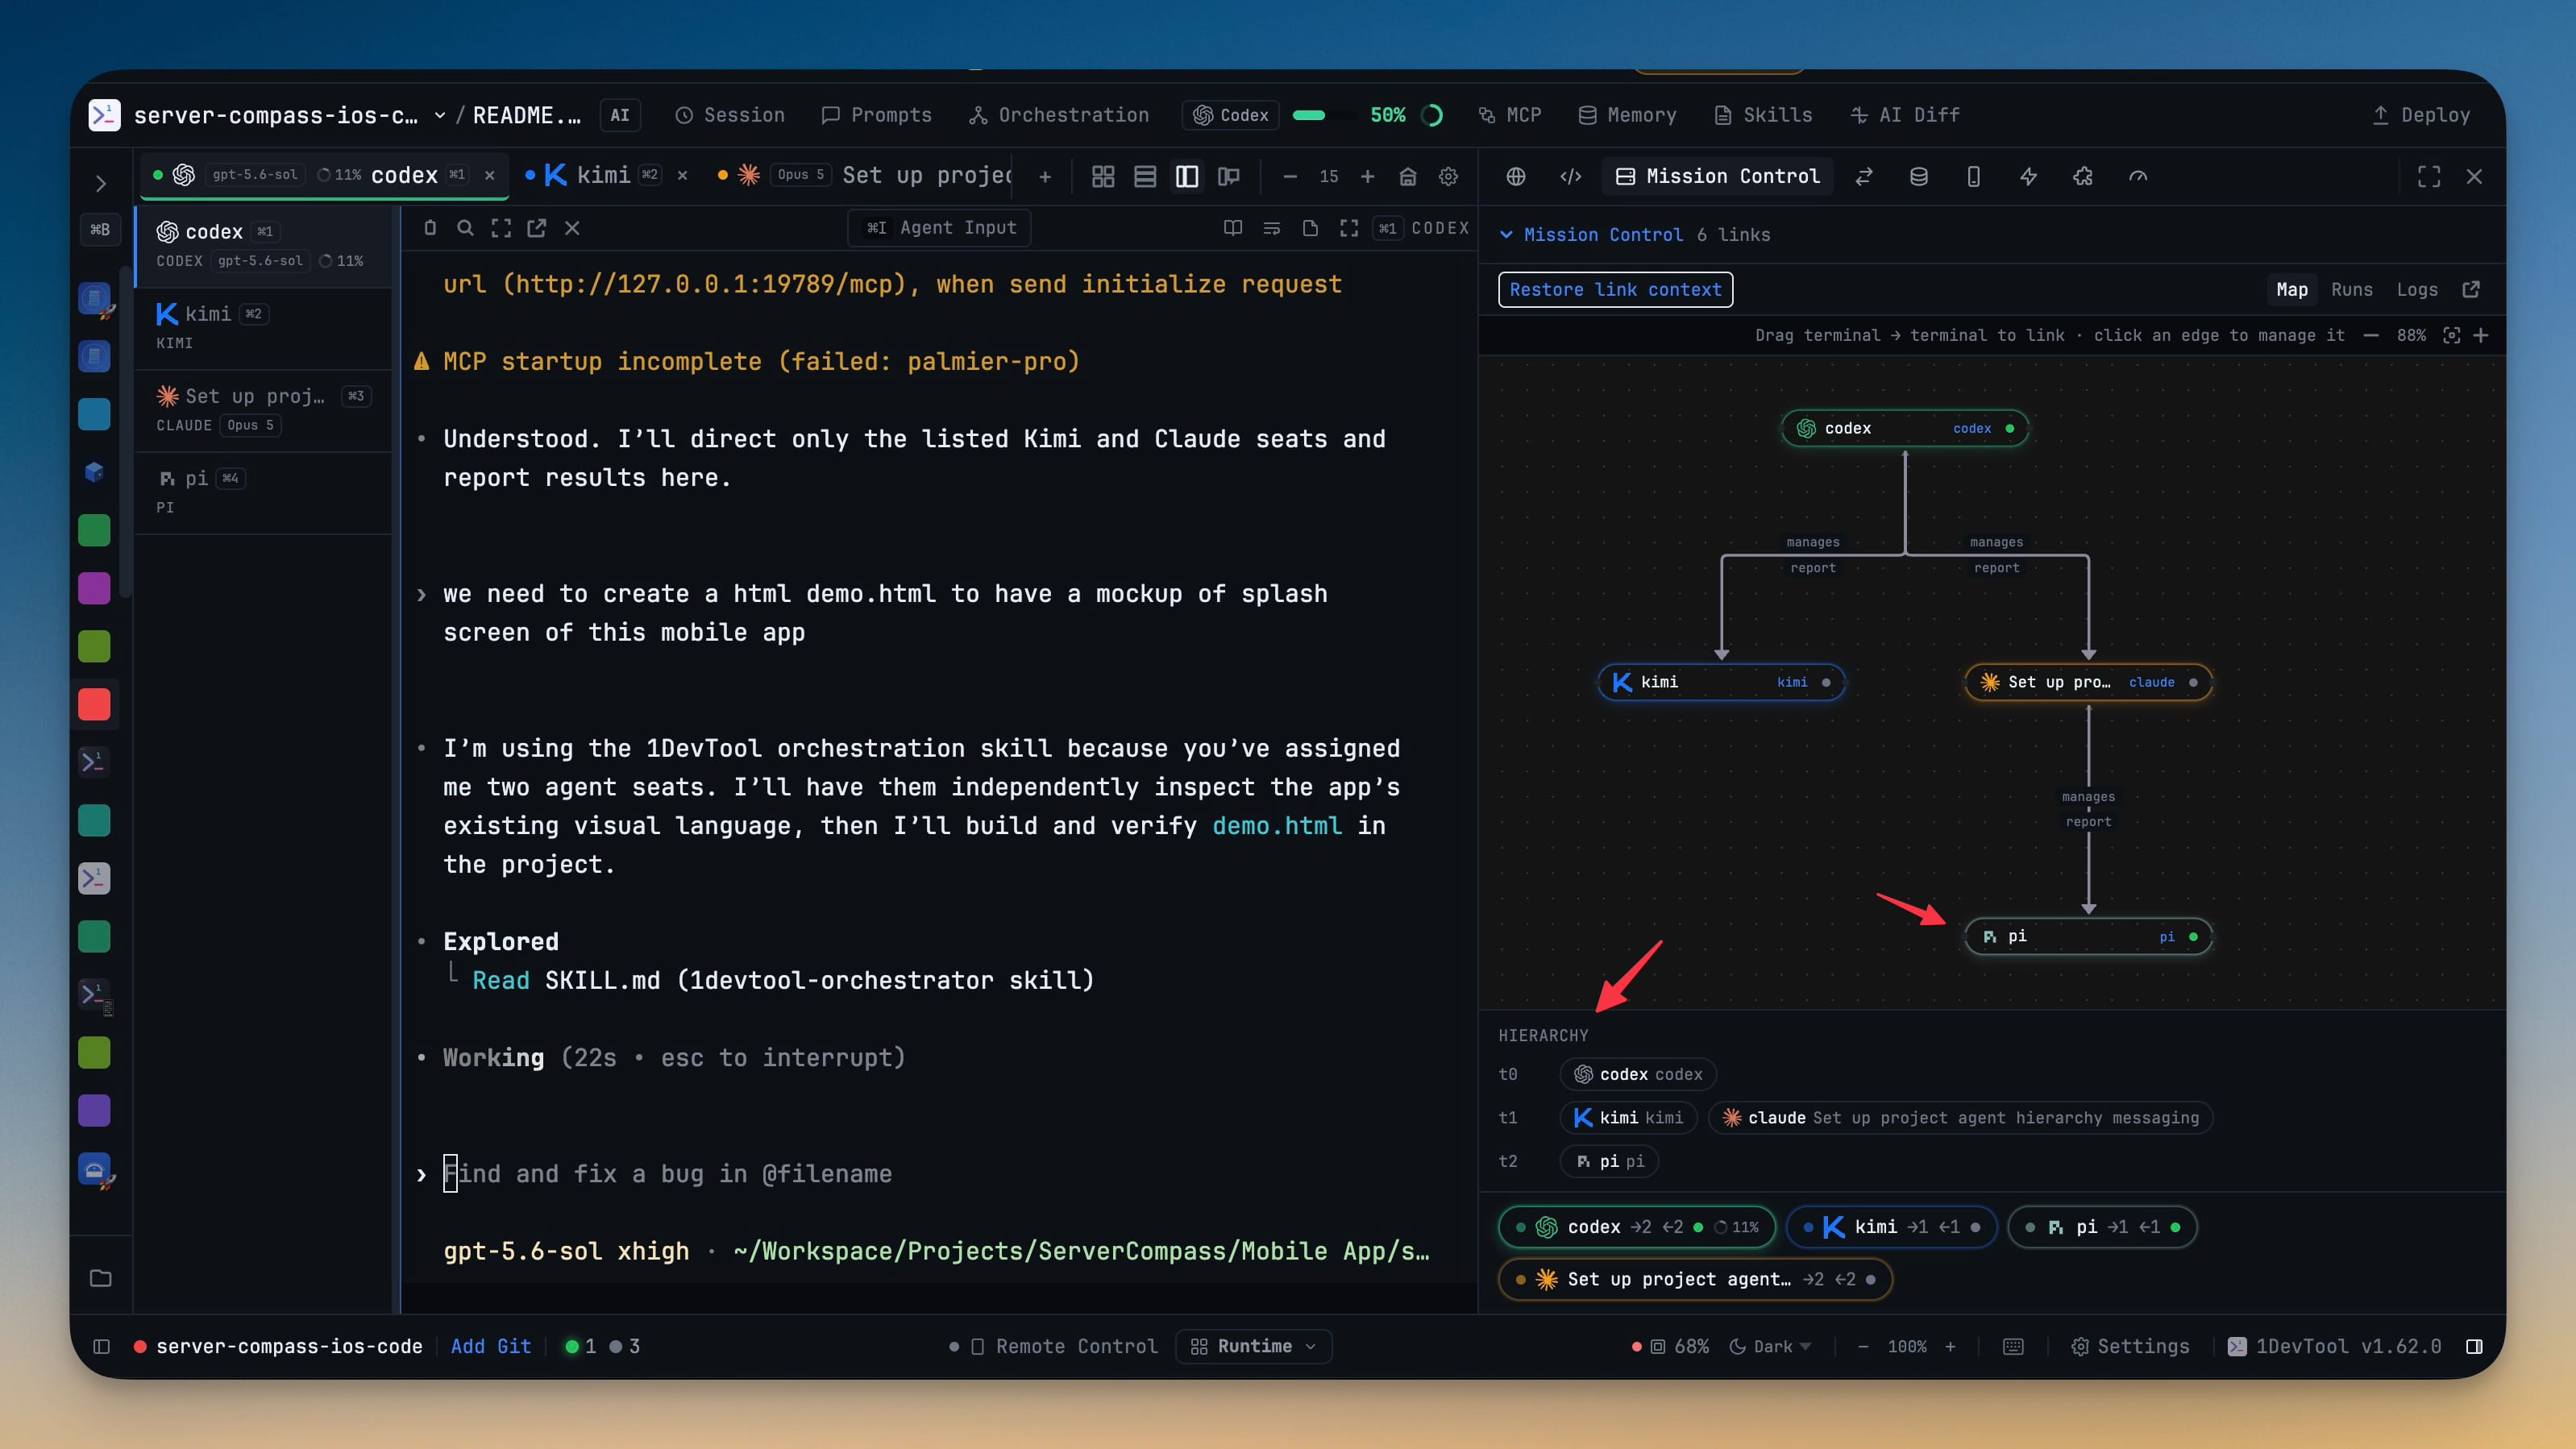Open the Prompts menu
Image resolution: width=2576 pixels, height=1449 pixels.
tap(876, 115)
